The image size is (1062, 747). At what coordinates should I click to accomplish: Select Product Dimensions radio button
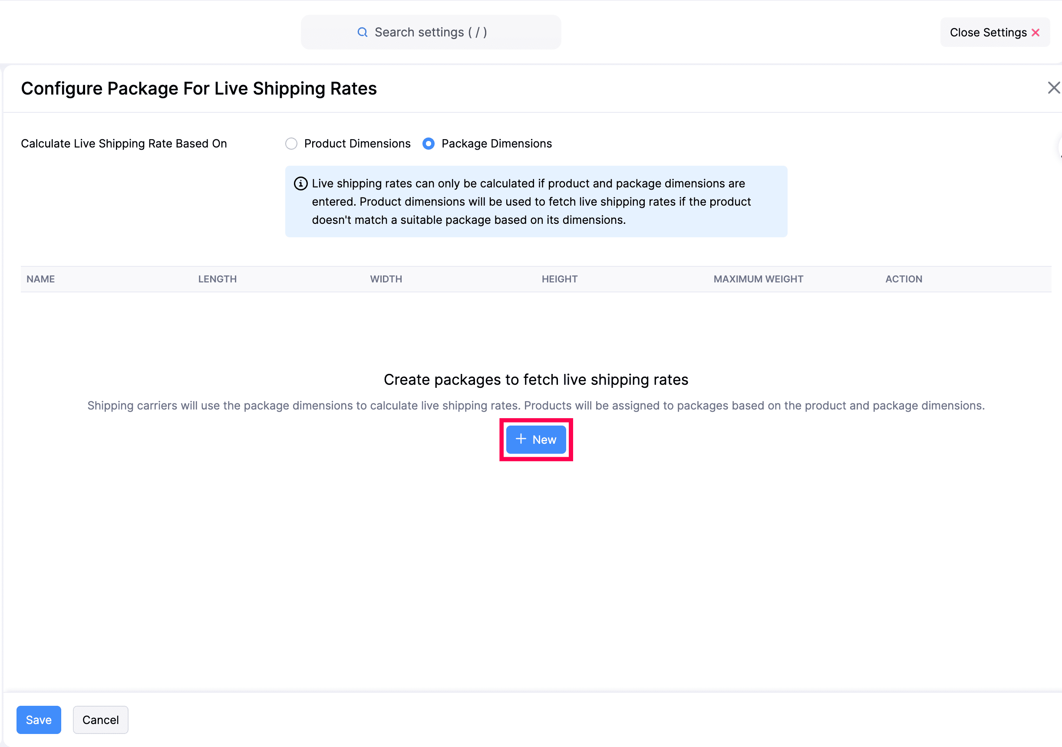[291, 144]
